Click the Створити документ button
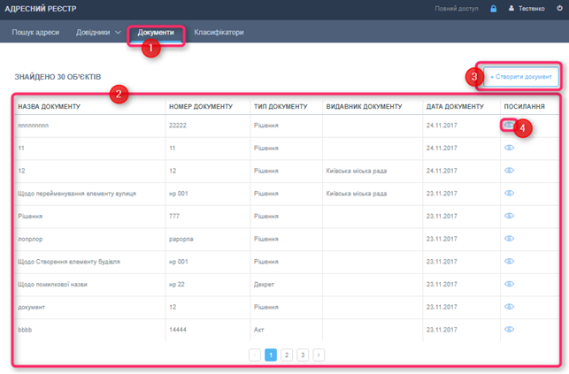The image size is (569, 374). tap(520, 77)
